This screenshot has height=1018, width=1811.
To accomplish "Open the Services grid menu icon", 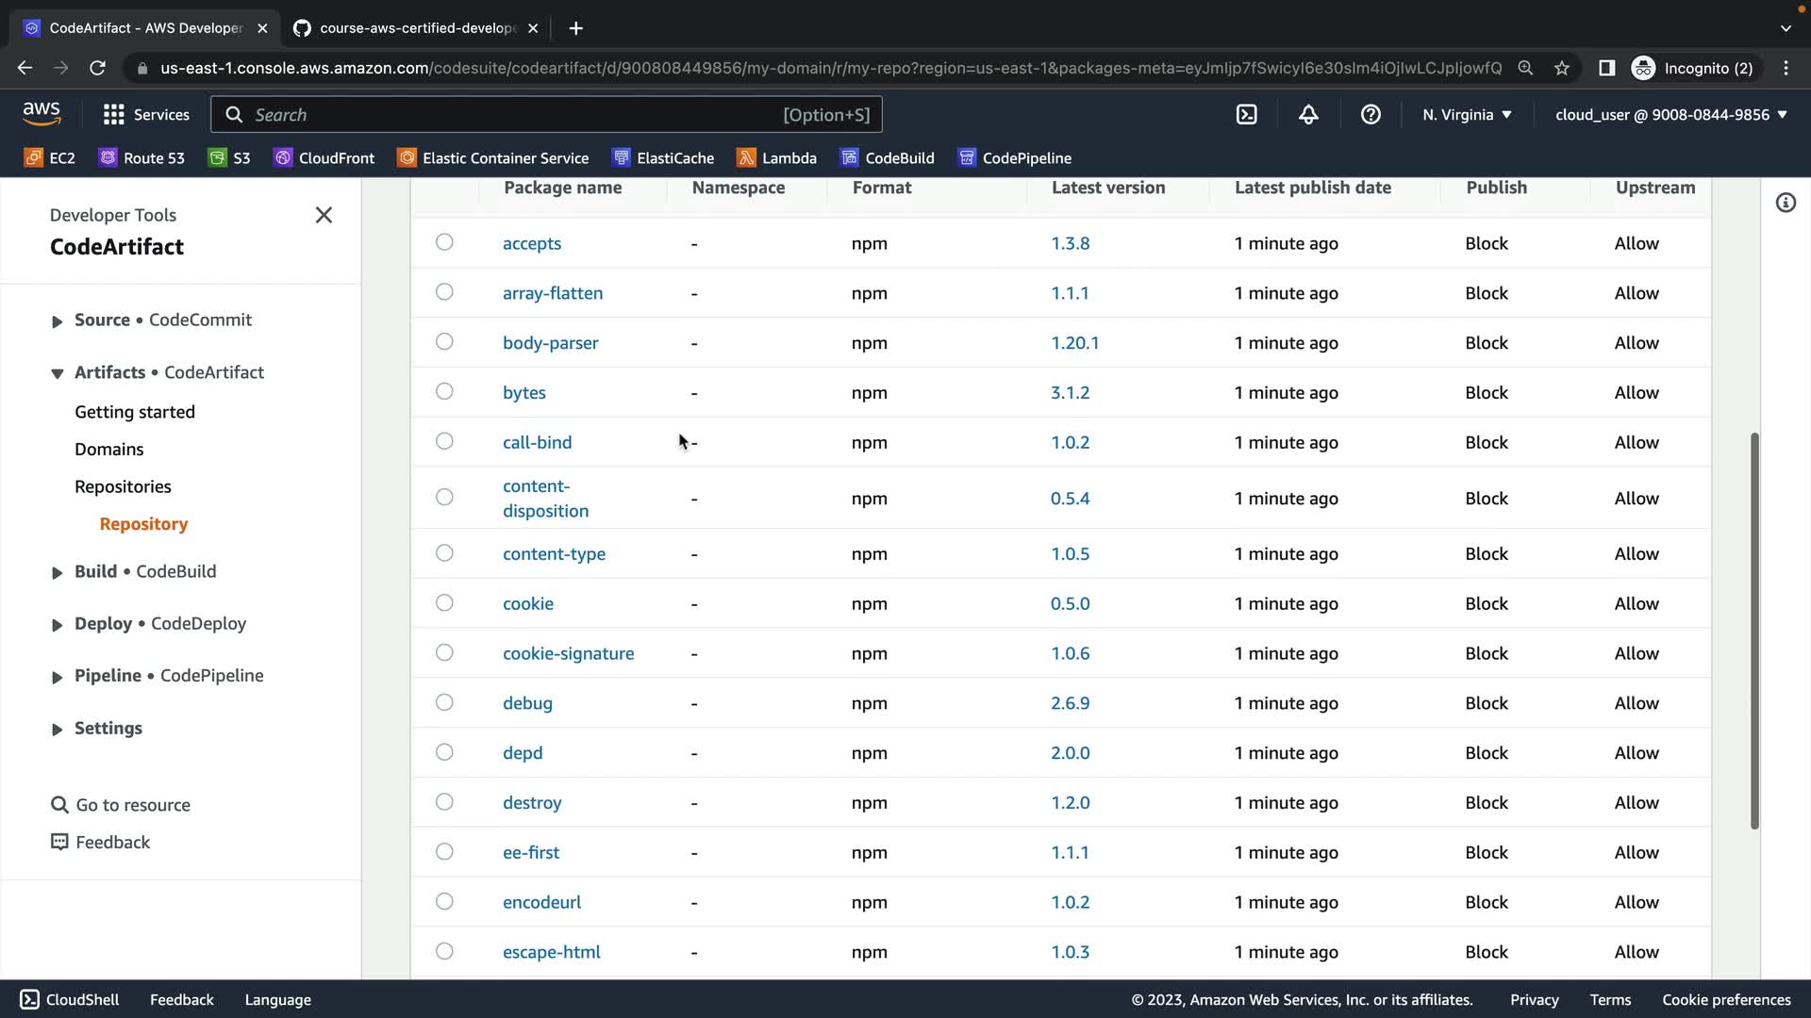I will [x=114, y=115].
